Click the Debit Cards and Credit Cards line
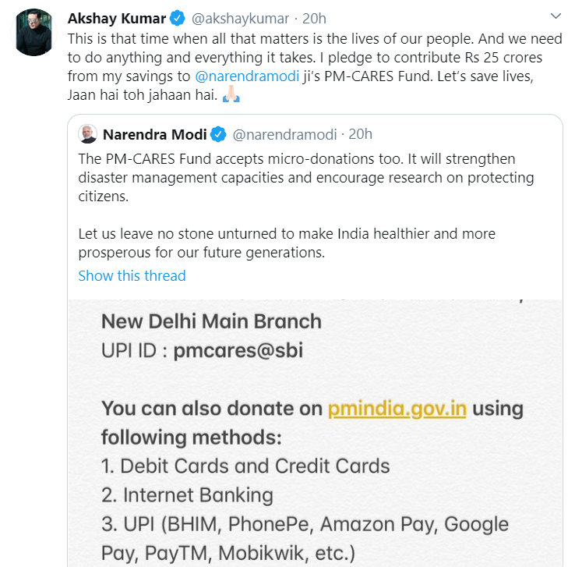Image resolution: width=575 pixels, height=567 pixels. (x=245, y=466)
